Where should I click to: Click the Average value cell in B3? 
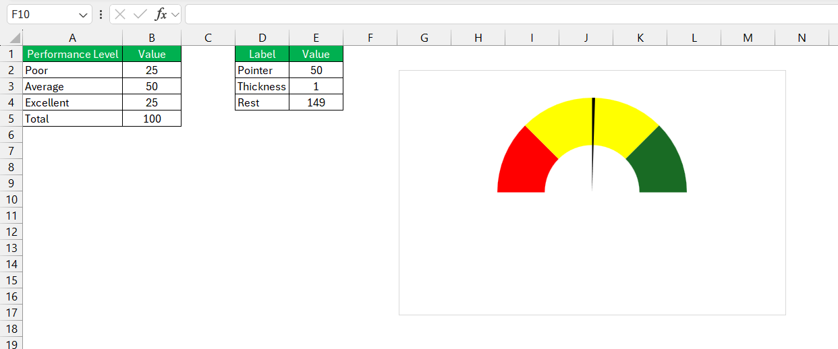coord(152,86)
